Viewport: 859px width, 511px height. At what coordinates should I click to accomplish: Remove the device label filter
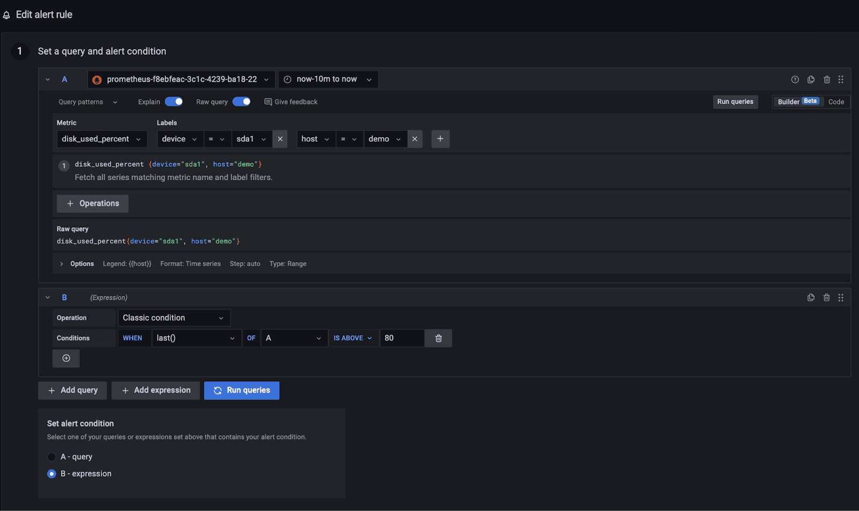tap(280, 139)
